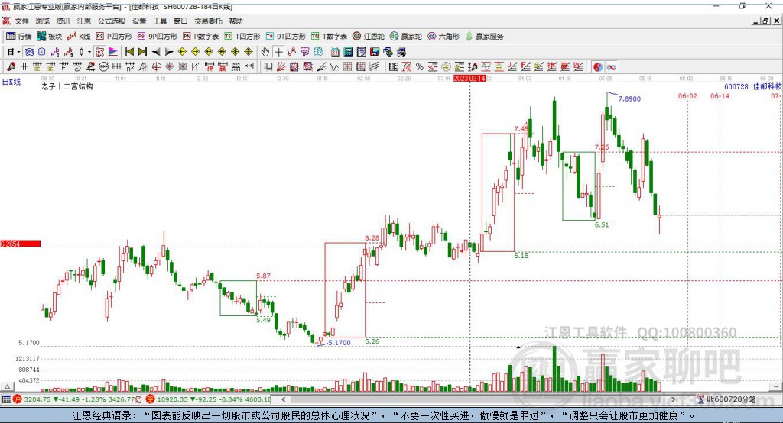The image size is (783, 423).
Task: Open the 赢家轮 wheel tool
Action: tap(406, 37)
